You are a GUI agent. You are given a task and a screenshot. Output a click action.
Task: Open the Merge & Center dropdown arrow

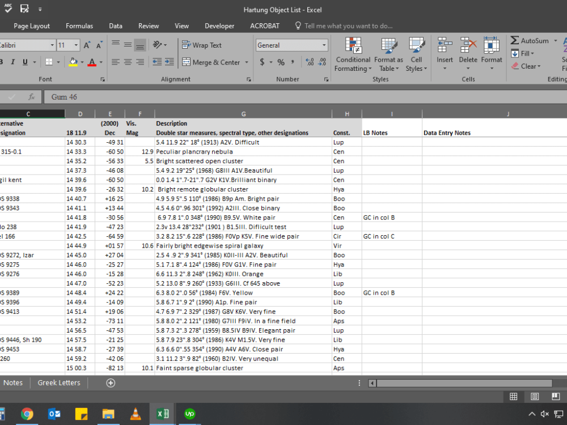coord(247,62)
